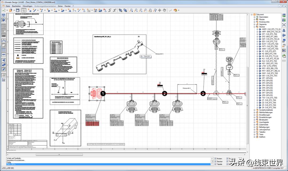Open the Bearbeiten menu
The image size is (288, 171).
(16, 6)
